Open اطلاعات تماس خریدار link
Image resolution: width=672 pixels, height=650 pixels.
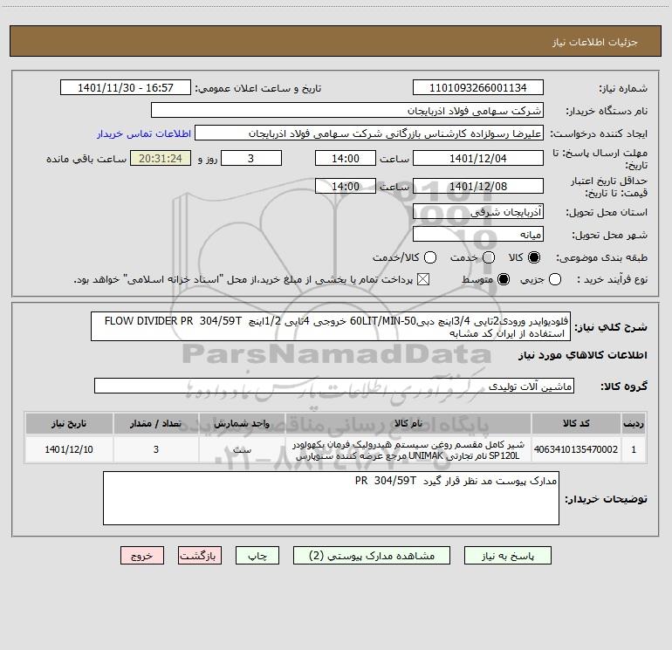coord(144,133)
